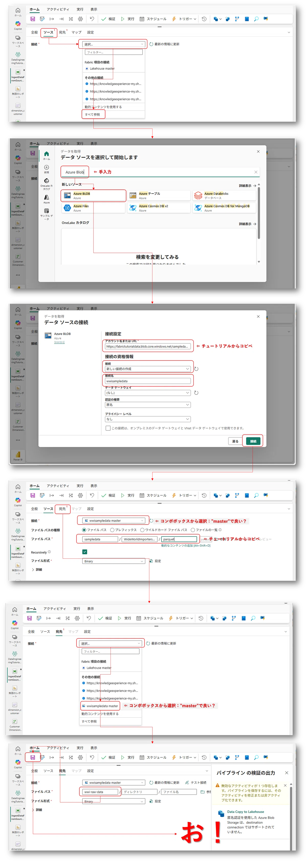The image size is (307, 866).
Task: Click the undo arrow in the first screenshot's toolbar
Action: [92, 19]
